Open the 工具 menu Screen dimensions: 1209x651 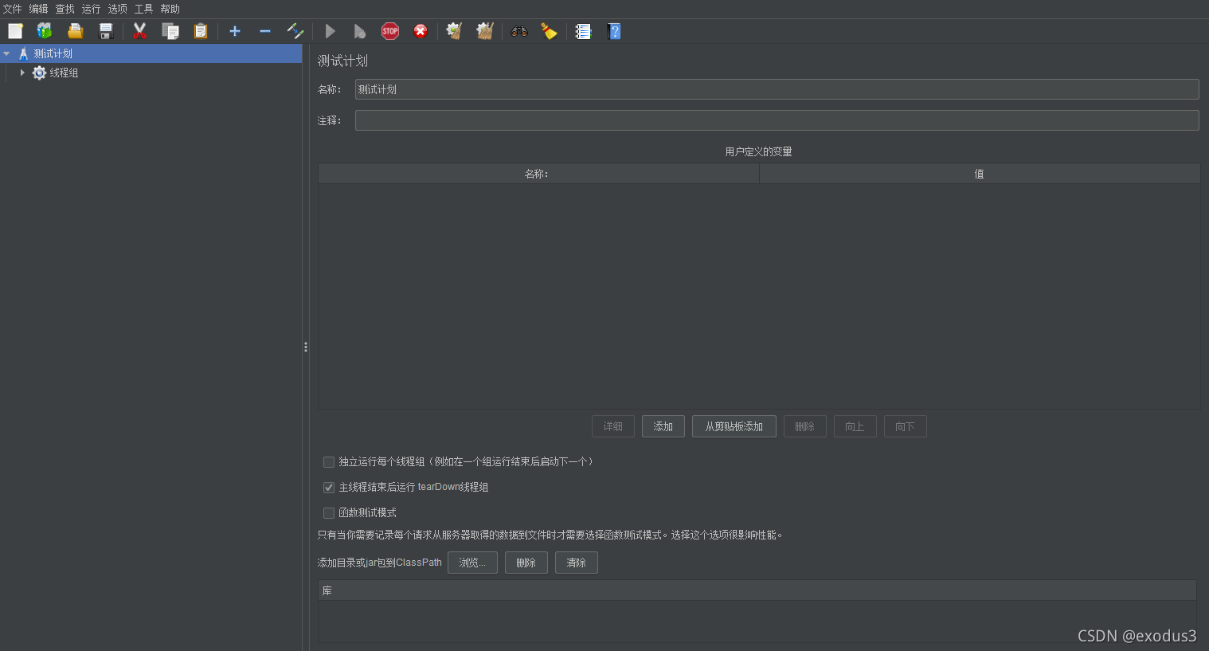click(x=144, y=9)
